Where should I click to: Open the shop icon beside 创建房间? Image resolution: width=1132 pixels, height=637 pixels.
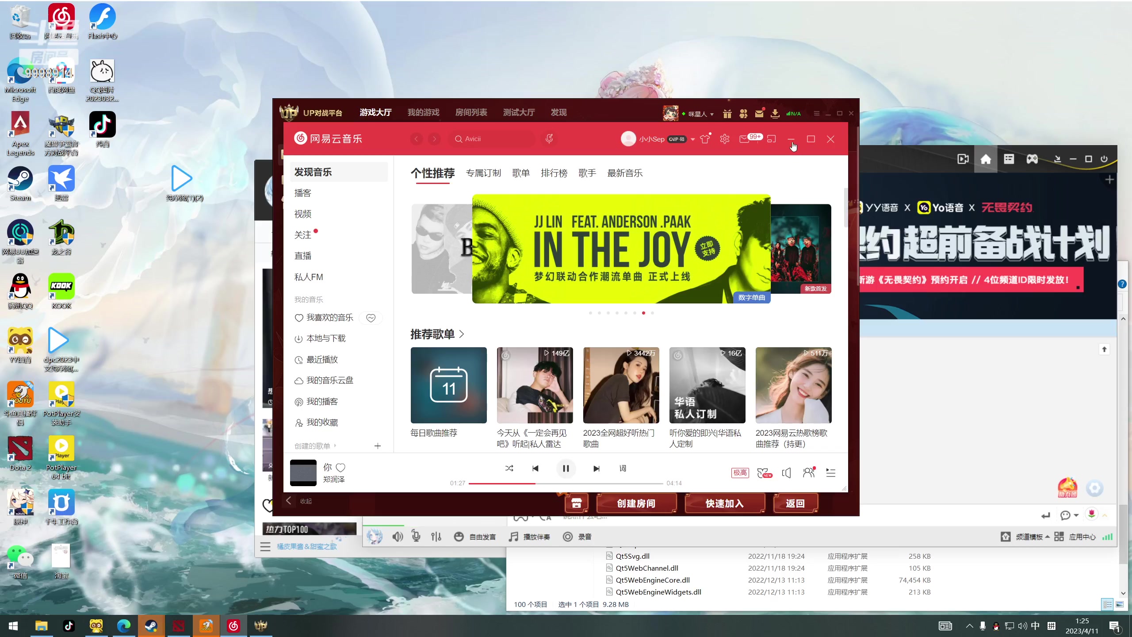pyautogui.click(x=577, y=503)
